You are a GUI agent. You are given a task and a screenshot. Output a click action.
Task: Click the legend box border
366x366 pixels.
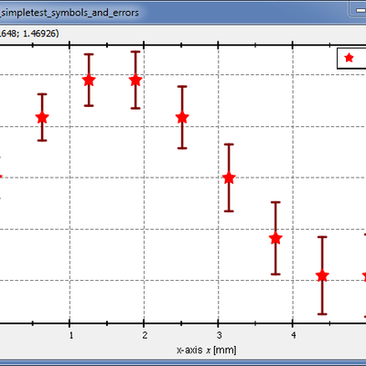point(338,58)
